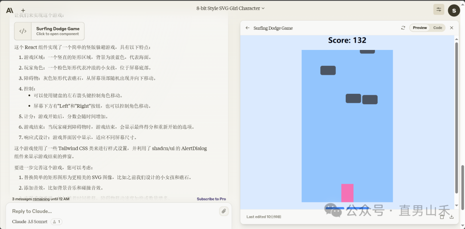Screen dimensions: 465x229
Task: Click the Anthropic logo in top-left corner
Action: pos(9,10)
